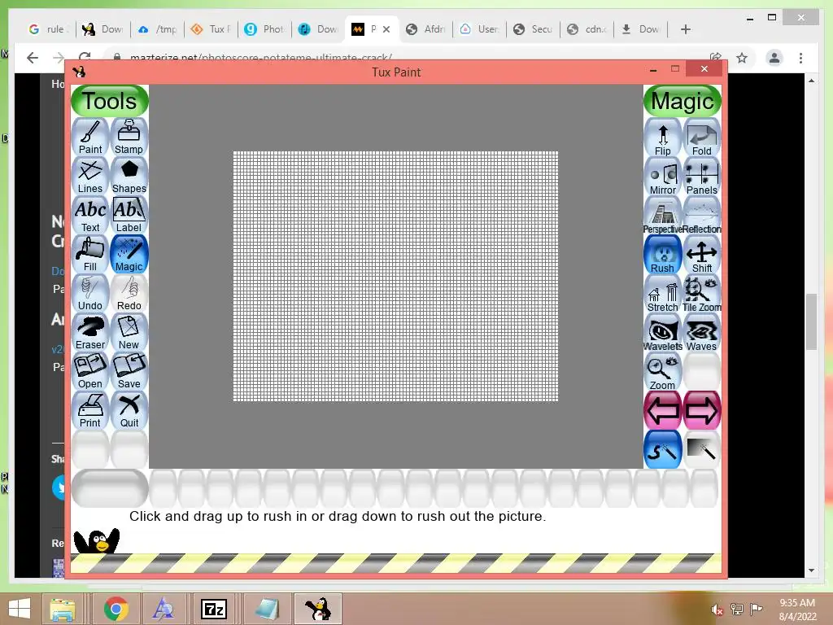Screen dimensions: 833x625
Task: Open Chrome from the taskbar
Action: click(116, 609)
